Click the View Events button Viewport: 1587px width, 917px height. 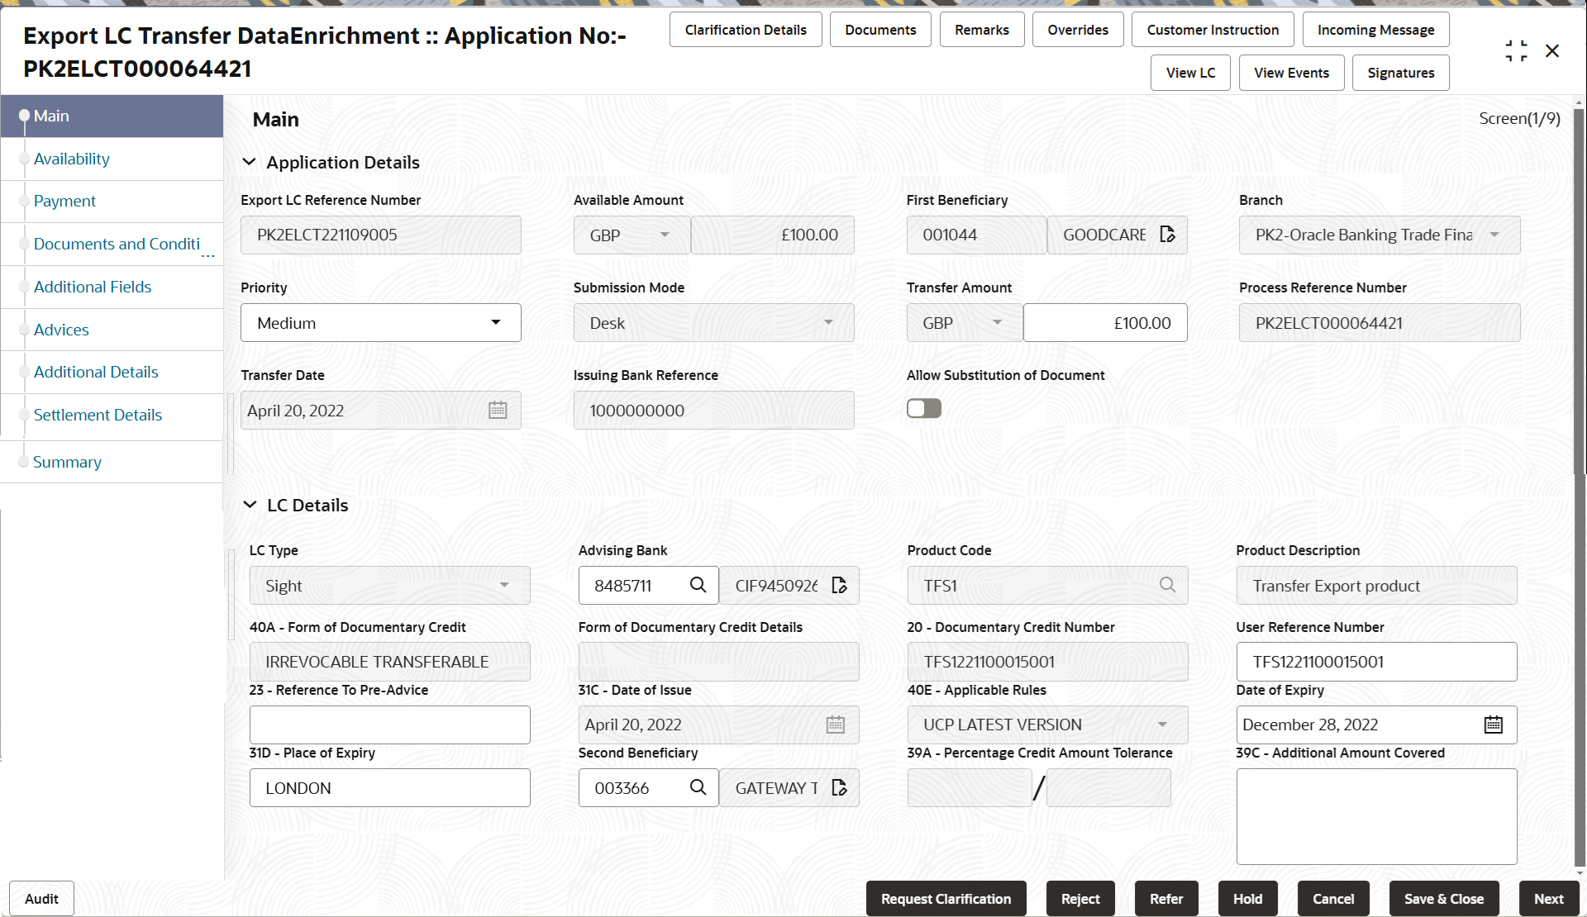click(x=1290, y=73)
